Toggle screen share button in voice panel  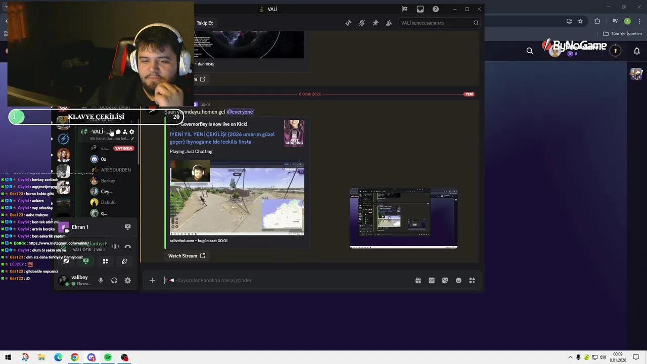(86, 261)
